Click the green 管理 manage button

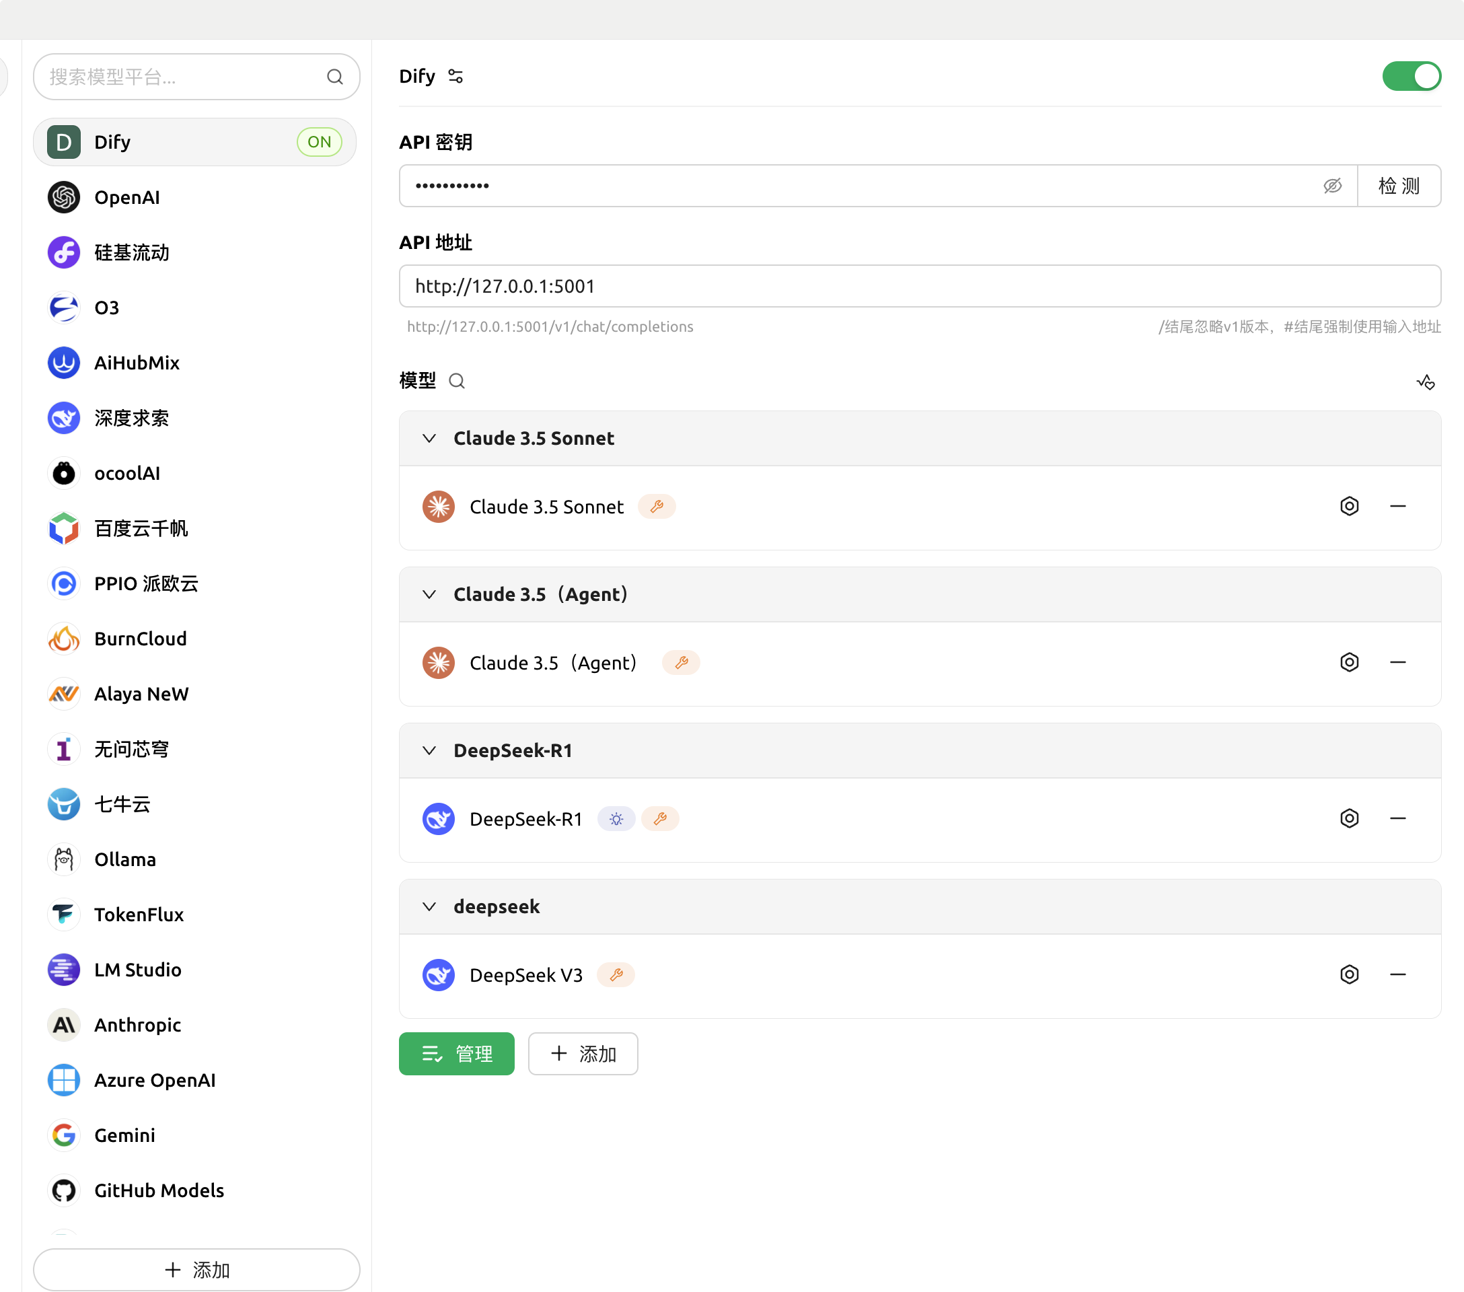[x=456, y=1054]
